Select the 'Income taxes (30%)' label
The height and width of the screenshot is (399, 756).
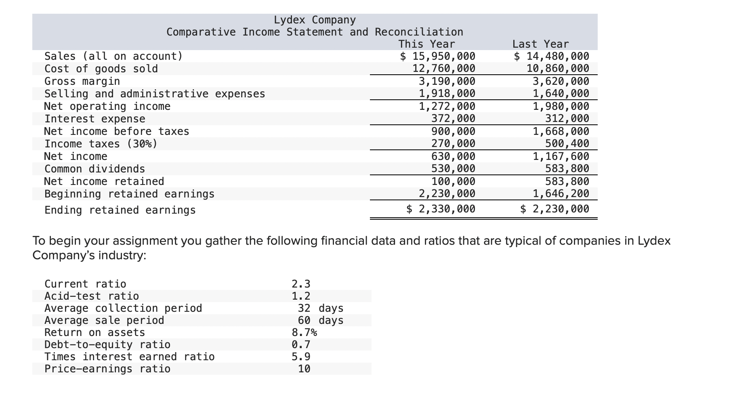pyautogui.click(x=101, y=144)
